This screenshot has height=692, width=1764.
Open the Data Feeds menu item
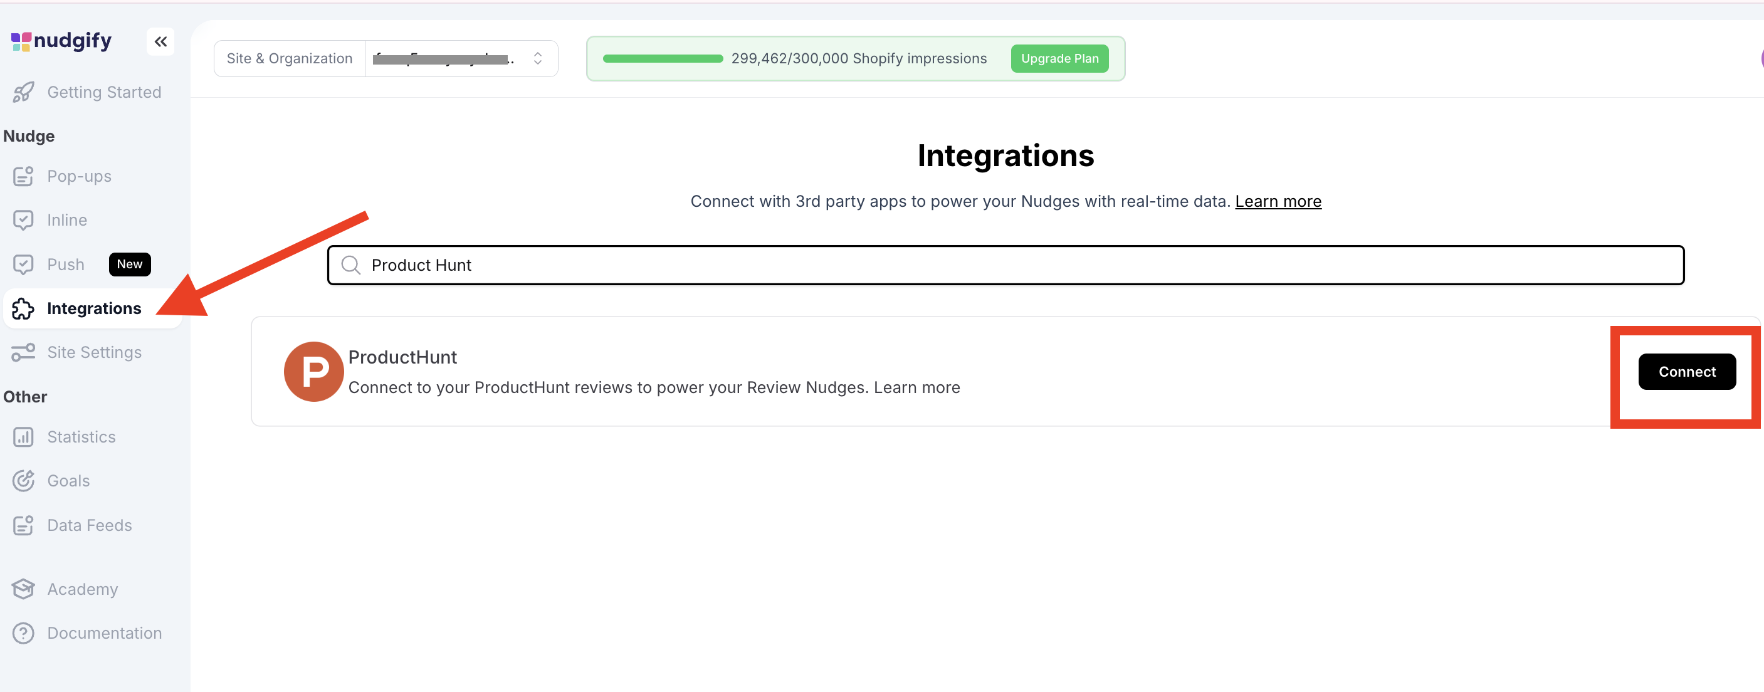(x=89, y=525)
